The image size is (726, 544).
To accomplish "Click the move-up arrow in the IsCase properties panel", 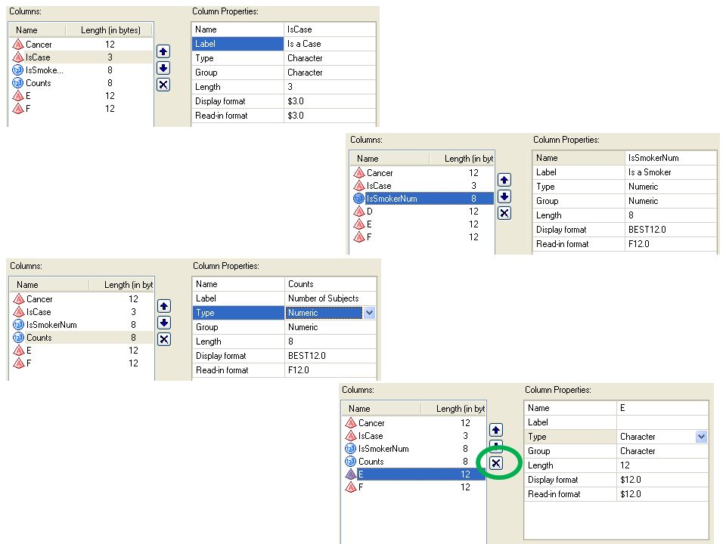I will [x=163, y=51].
